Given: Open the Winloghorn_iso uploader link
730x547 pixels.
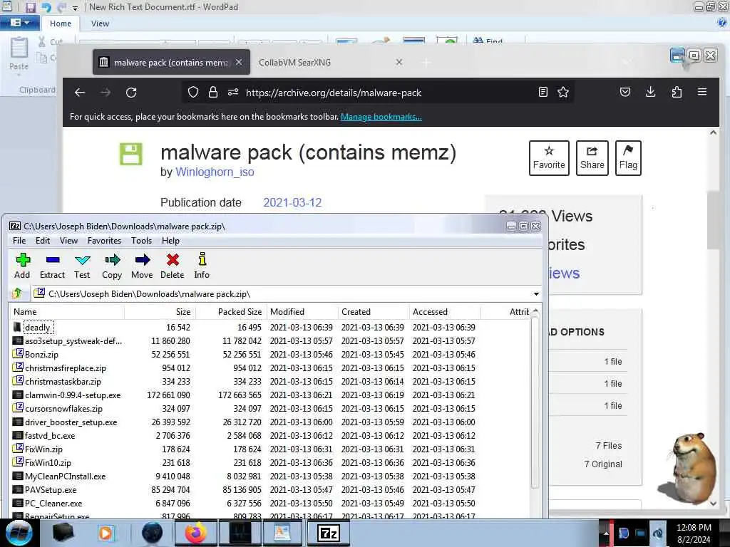Looking at the screenshot, I should click(215, 172).
